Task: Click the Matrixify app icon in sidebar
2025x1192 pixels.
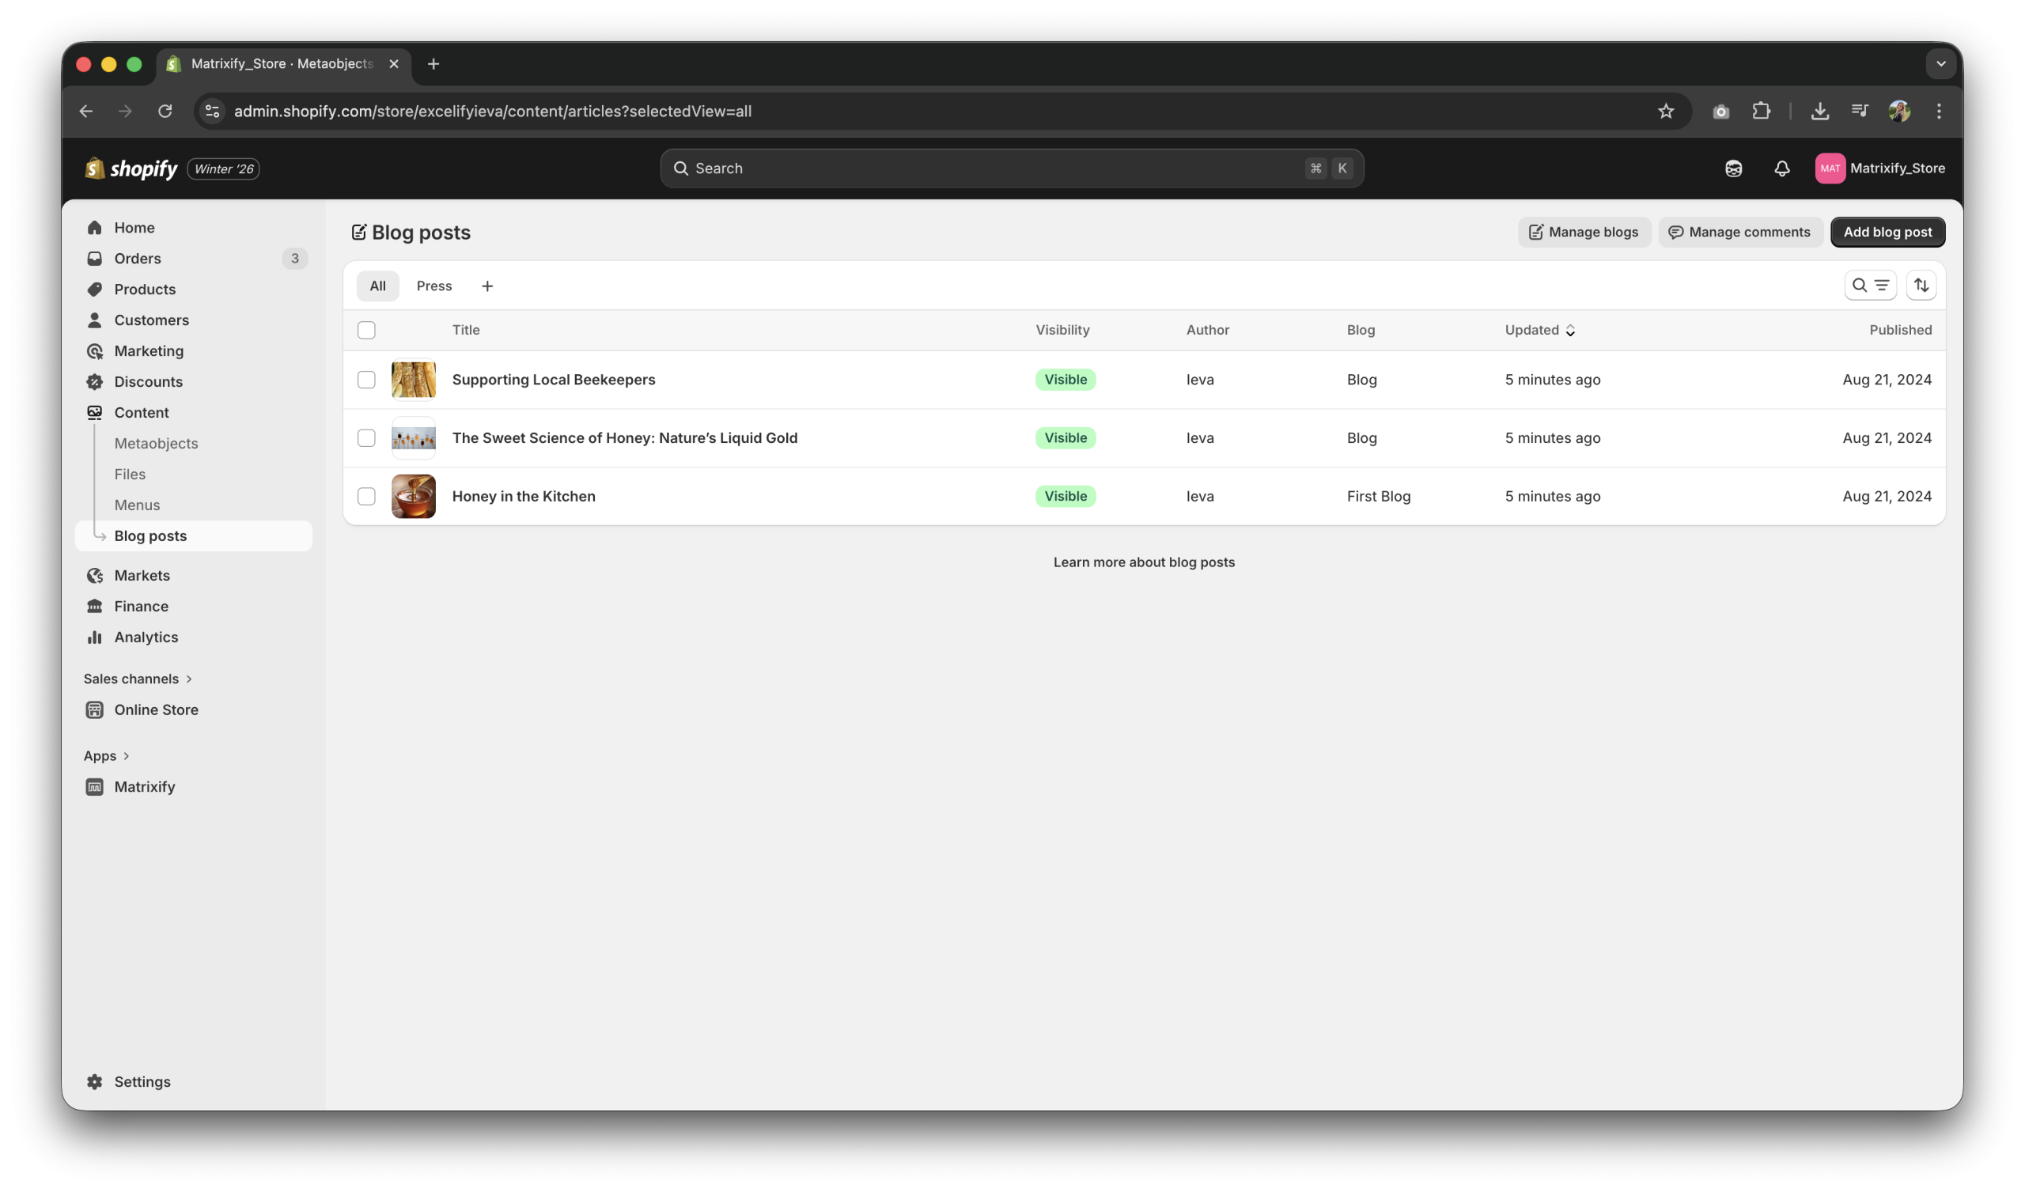Action: click(x=95, y=787)
